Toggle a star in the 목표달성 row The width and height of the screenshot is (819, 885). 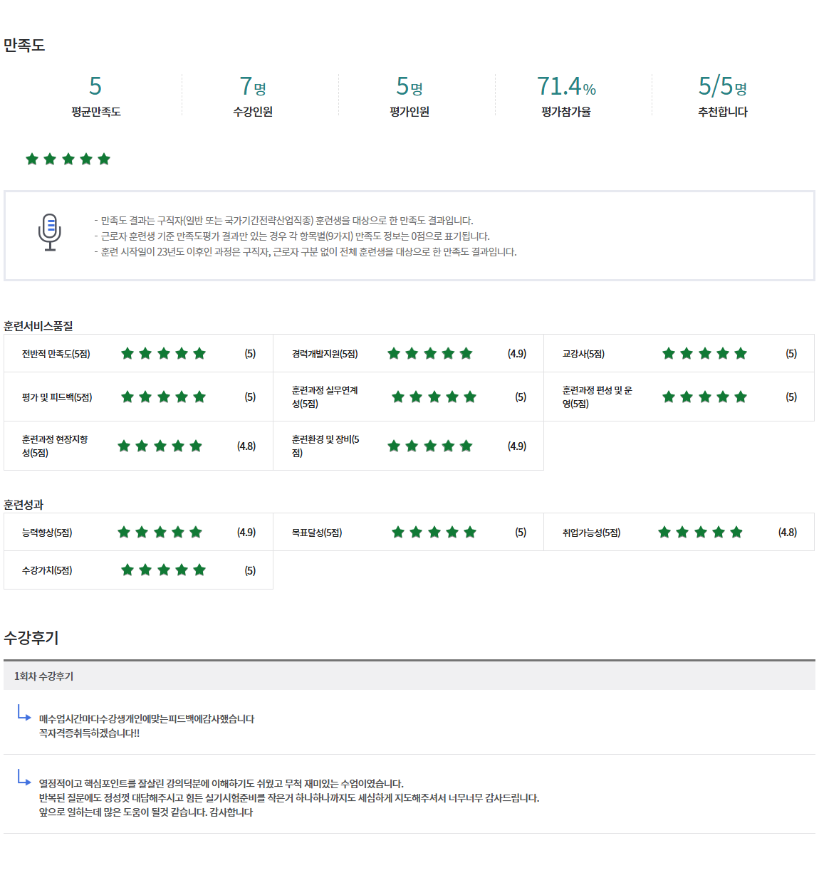click(x=433, y=531)
